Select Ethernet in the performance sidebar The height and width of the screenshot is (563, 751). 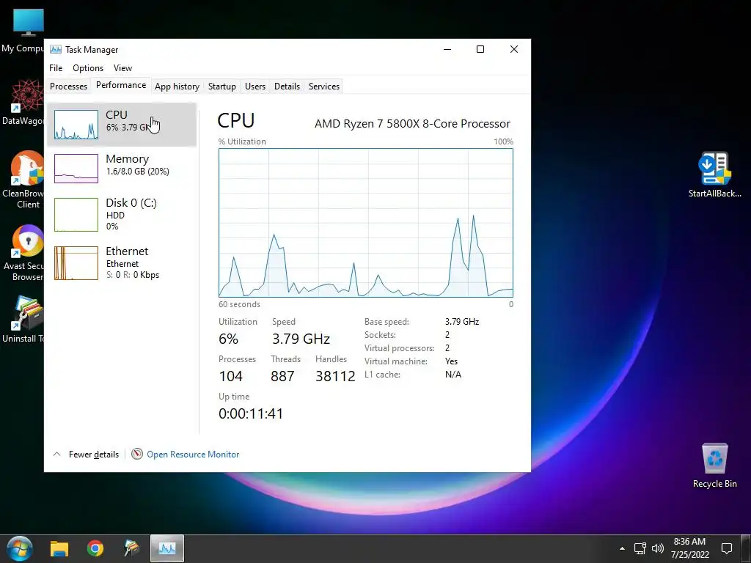tap(122, 262)
